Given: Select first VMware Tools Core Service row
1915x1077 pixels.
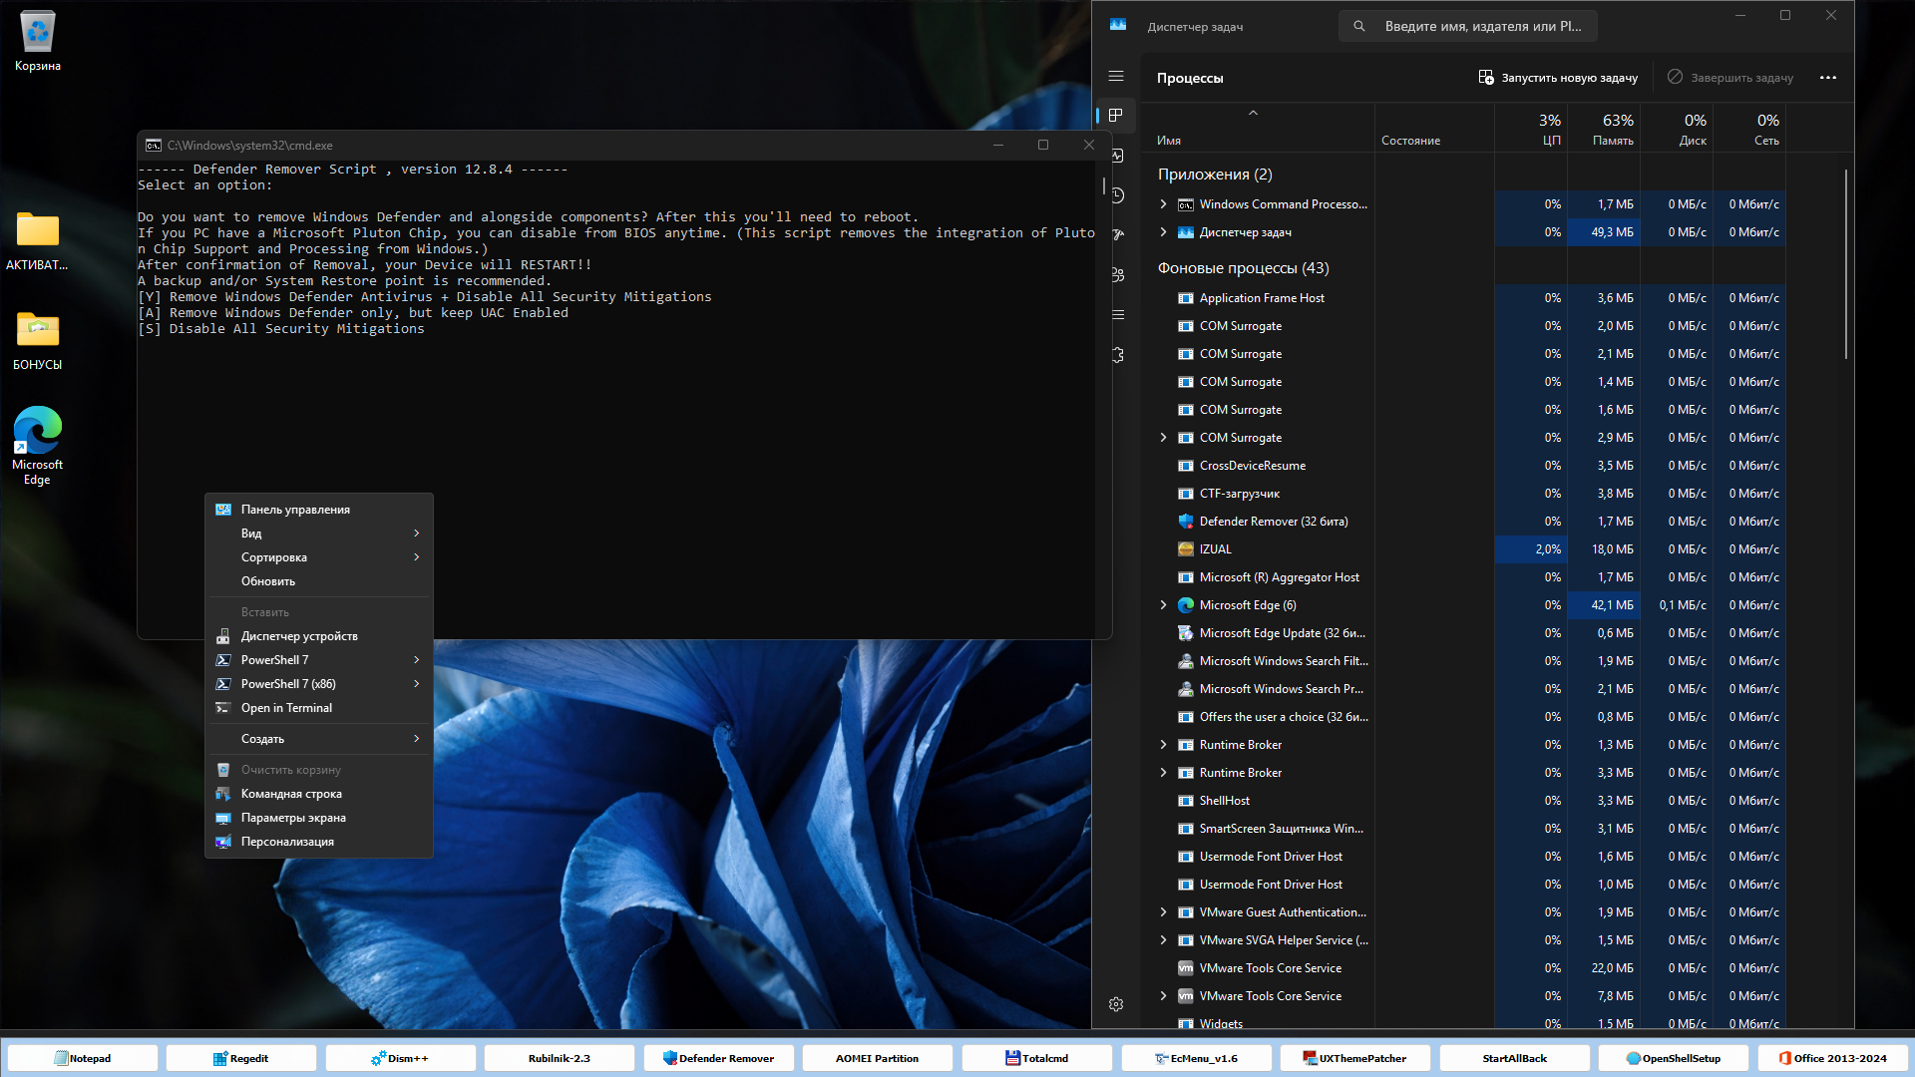Looking at the screenshot, I should (x=1464, y=968).
